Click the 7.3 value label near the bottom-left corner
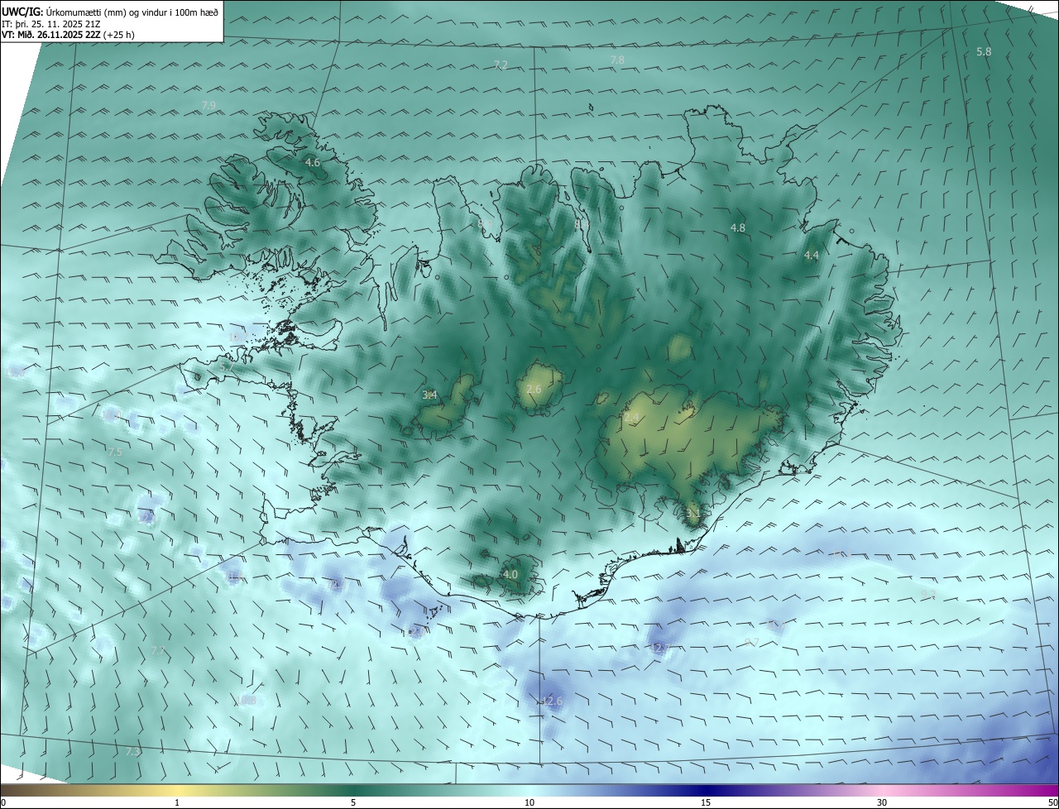Screen dimensions: 1059x809 [132, 752]
